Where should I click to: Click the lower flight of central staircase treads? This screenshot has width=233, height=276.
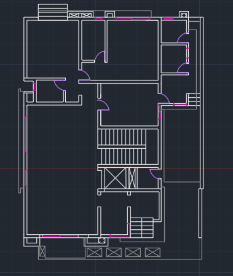(x=124, y=156)
